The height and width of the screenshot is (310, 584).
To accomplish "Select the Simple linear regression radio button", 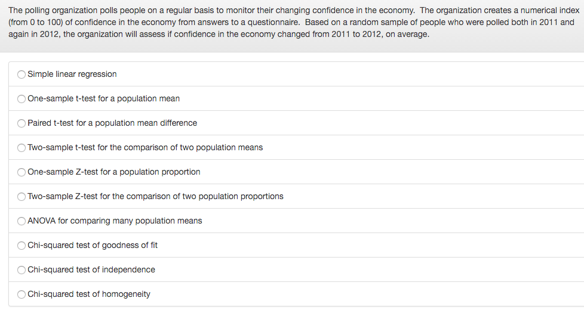I will click(x=21, y=75).
